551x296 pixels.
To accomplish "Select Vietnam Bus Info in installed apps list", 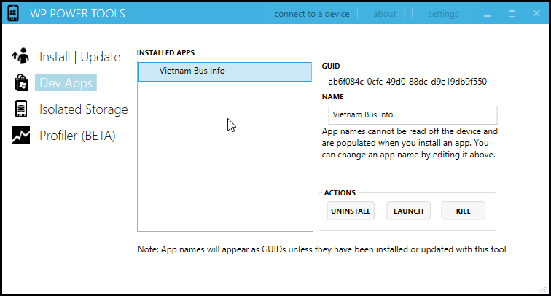I will [x=224, y=71].
